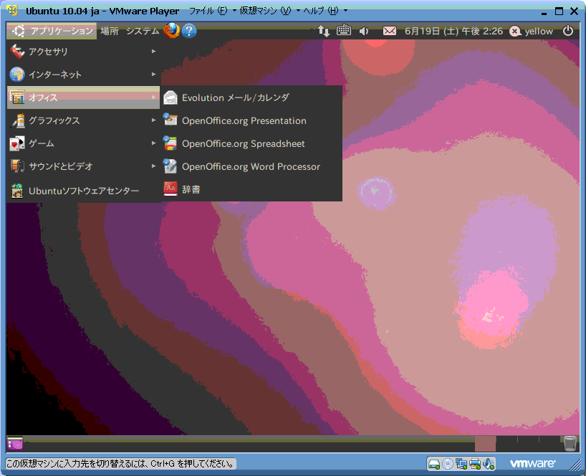Click the keyboard input method icon

pos(343,30)
